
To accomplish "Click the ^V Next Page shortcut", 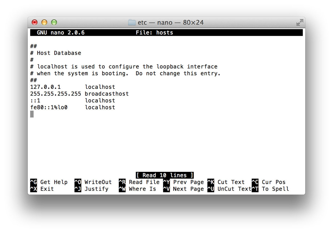I will (184, 189).
